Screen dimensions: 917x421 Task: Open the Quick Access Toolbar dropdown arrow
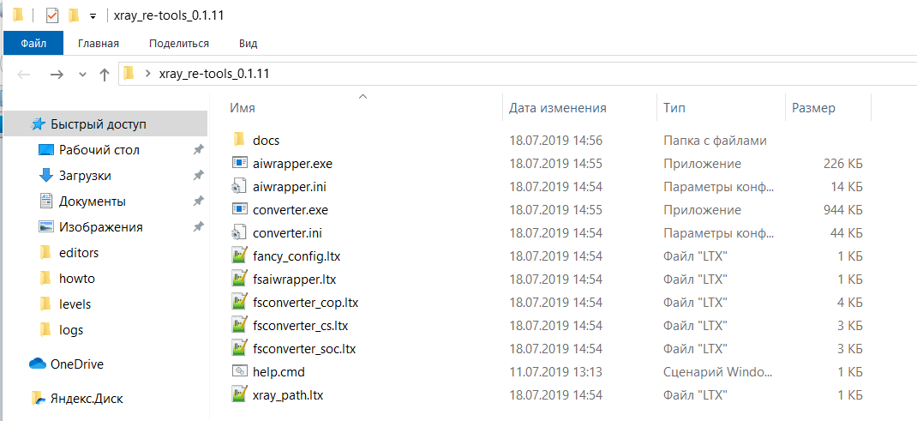93,16
